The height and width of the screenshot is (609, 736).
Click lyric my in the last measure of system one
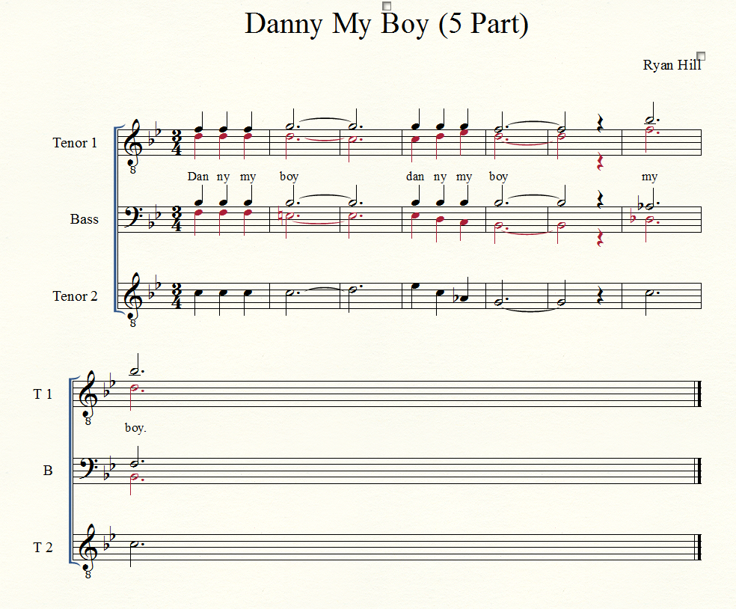pyautogui.click(x=650, y=177)
